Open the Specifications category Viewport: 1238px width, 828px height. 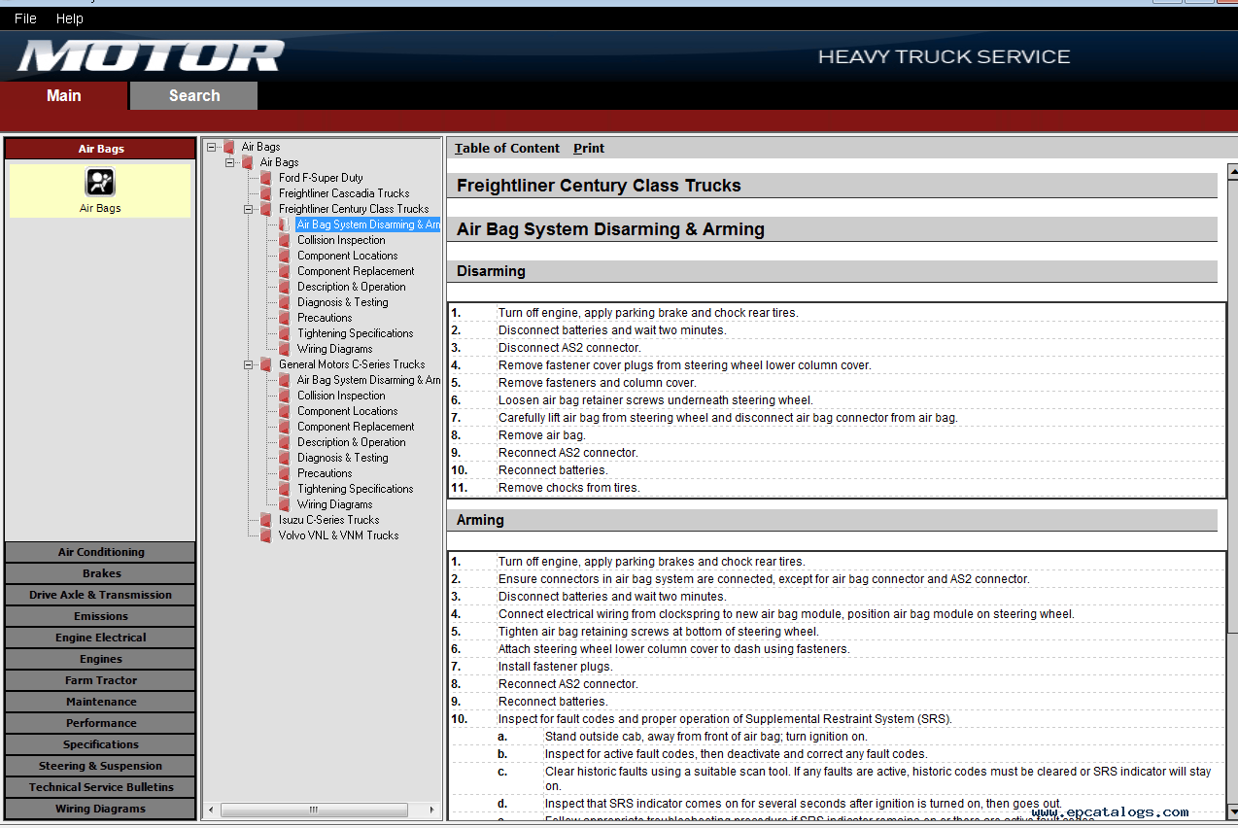point(101,744)
